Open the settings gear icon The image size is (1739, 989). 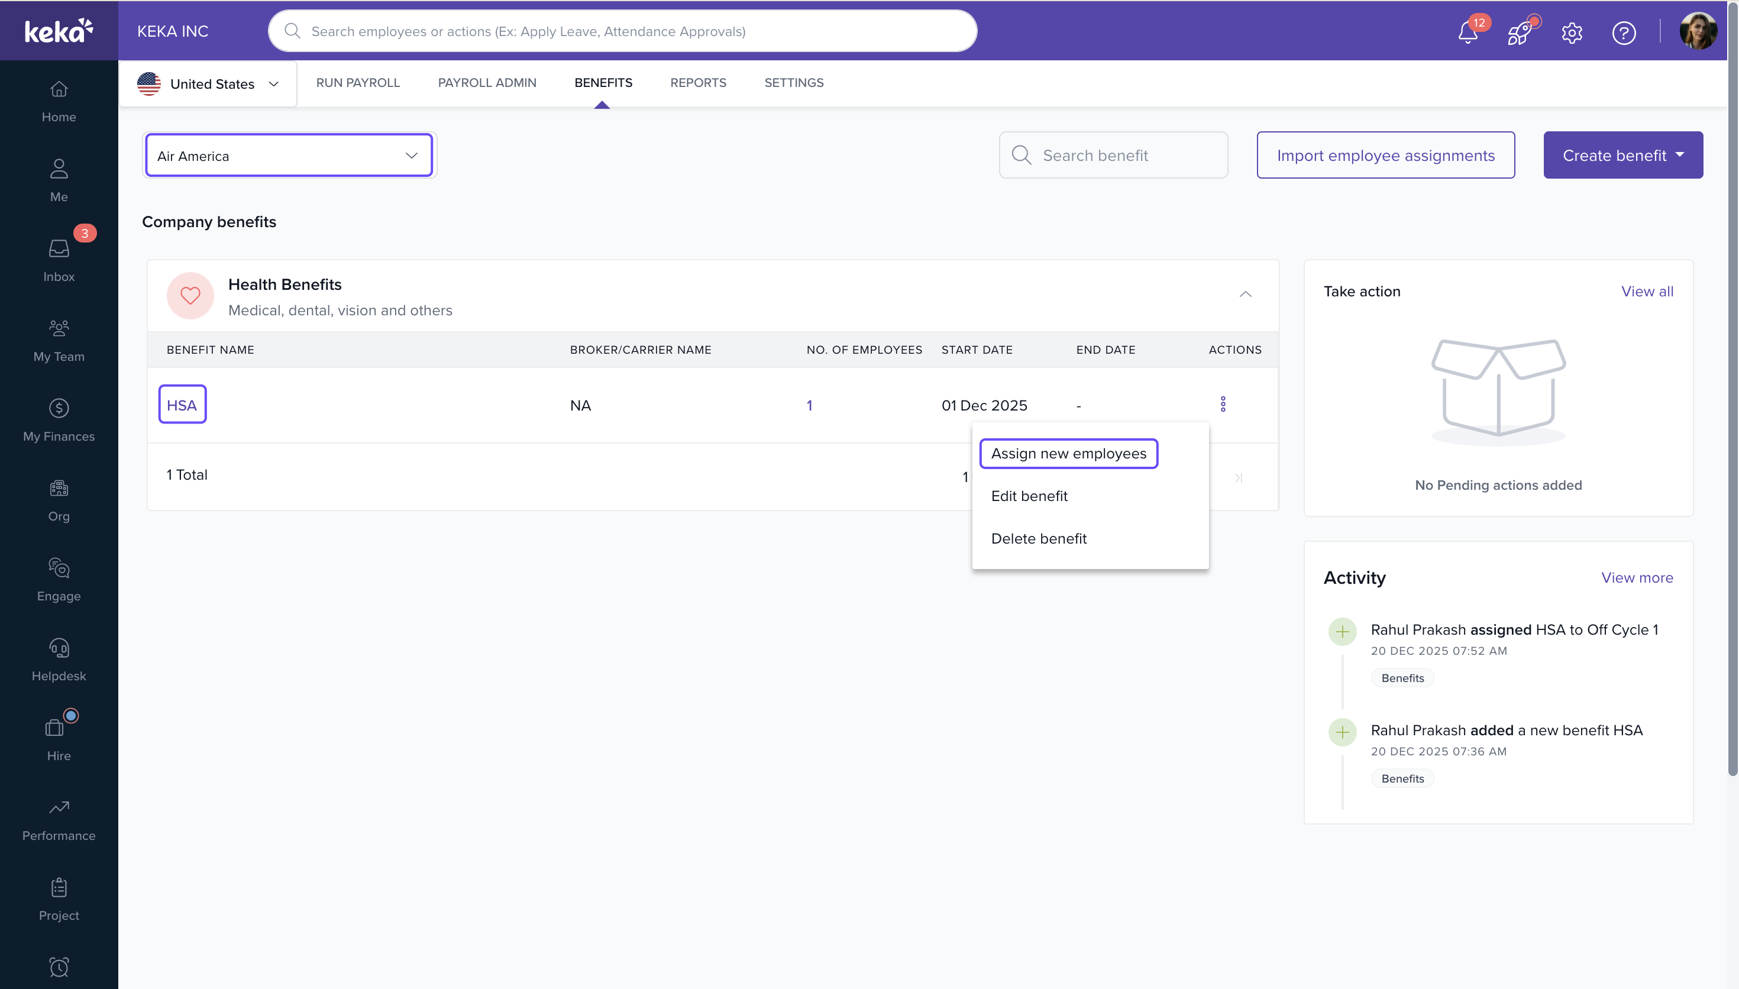click(1571, 32)
